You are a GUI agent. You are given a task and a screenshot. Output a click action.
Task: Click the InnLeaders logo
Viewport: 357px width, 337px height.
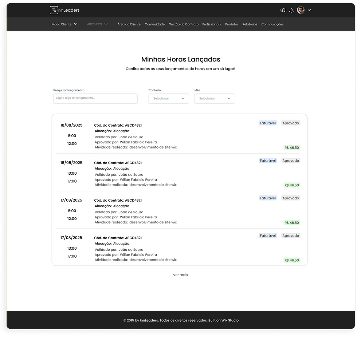(x=65, y=10)
